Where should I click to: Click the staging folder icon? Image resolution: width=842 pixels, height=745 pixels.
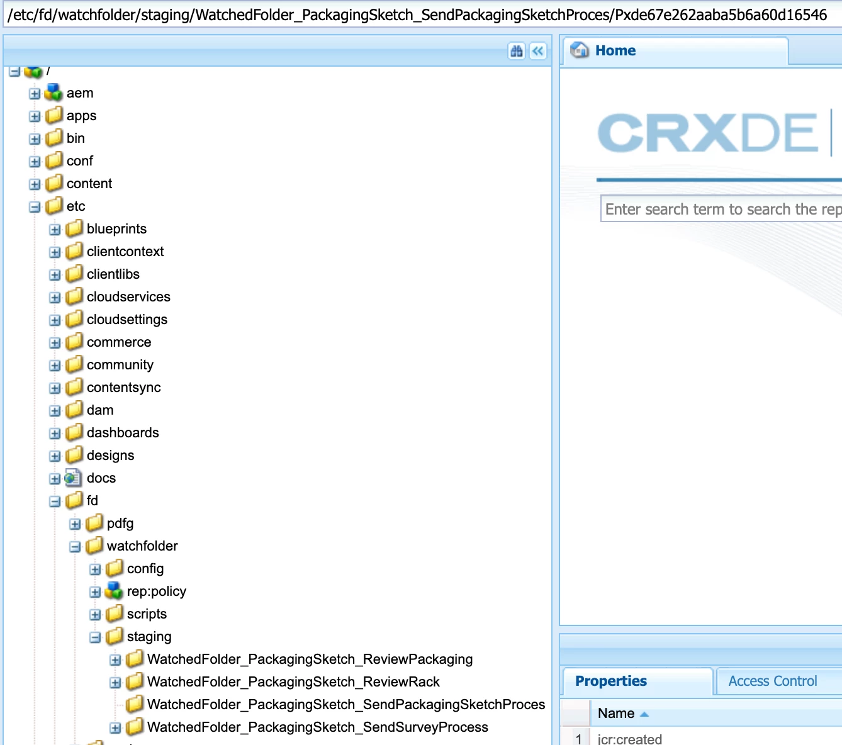pyautogui.click(x=115, y=636)
